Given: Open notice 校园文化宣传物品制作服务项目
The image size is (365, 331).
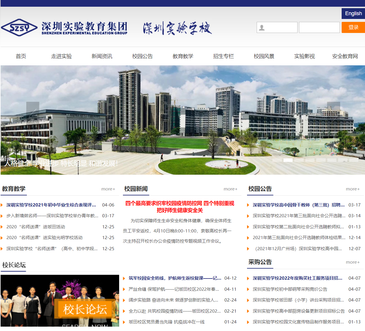Looking at the screenshot, I should click(x=298, y=322).
